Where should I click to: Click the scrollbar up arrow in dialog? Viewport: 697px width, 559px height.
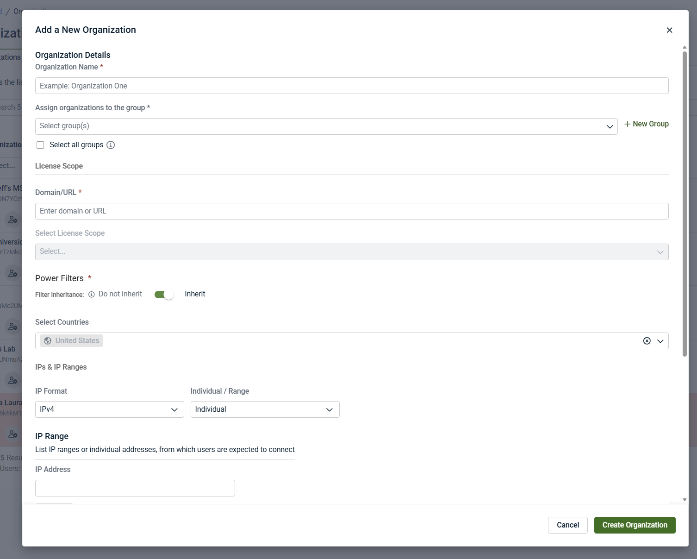685,47
